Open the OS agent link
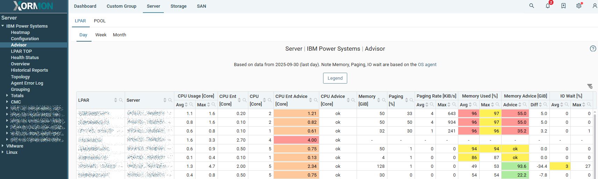Viewport: 598px width, 179px height. click(427, 64)
